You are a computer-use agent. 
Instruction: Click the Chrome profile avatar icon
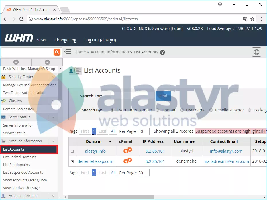[220, 4]
